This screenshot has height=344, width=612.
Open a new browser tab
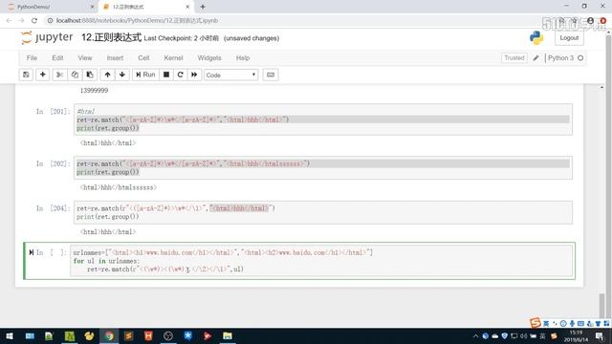tap(203, 7)
